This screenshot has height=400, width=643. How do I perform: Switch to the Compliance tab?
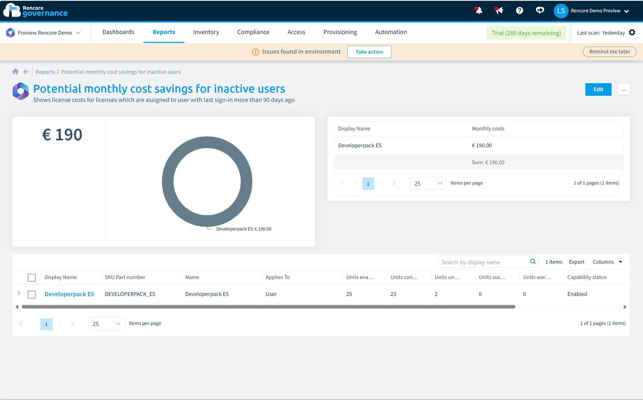tap(253, 32)
